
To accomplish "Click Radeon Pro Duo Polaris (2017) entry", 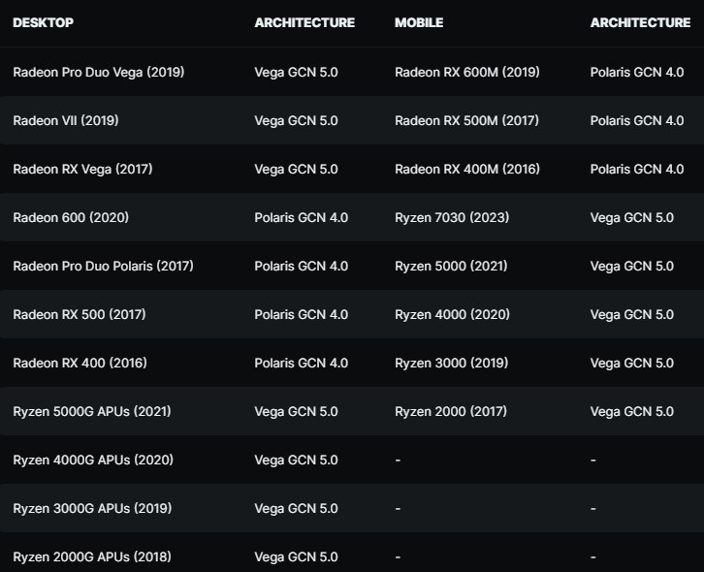I will click(103, 266).
